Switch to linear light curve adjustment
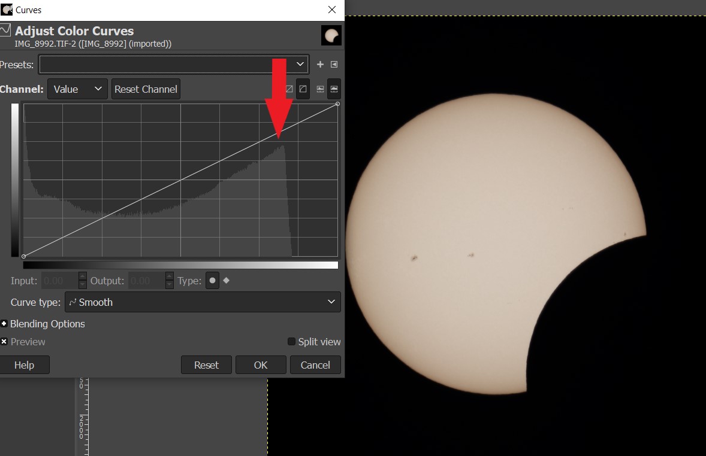This screenshot has height=456, width=706. (289, 89)
